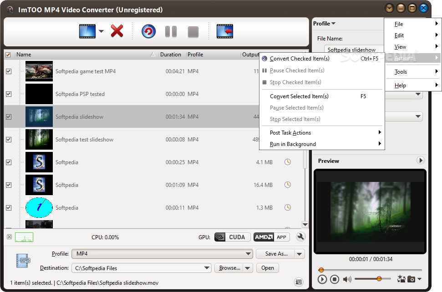The width and height of the screenshot is (442, 292).
Task: Uncheck Softpedia slideshow checkbox
Action: tap(9, 116)
